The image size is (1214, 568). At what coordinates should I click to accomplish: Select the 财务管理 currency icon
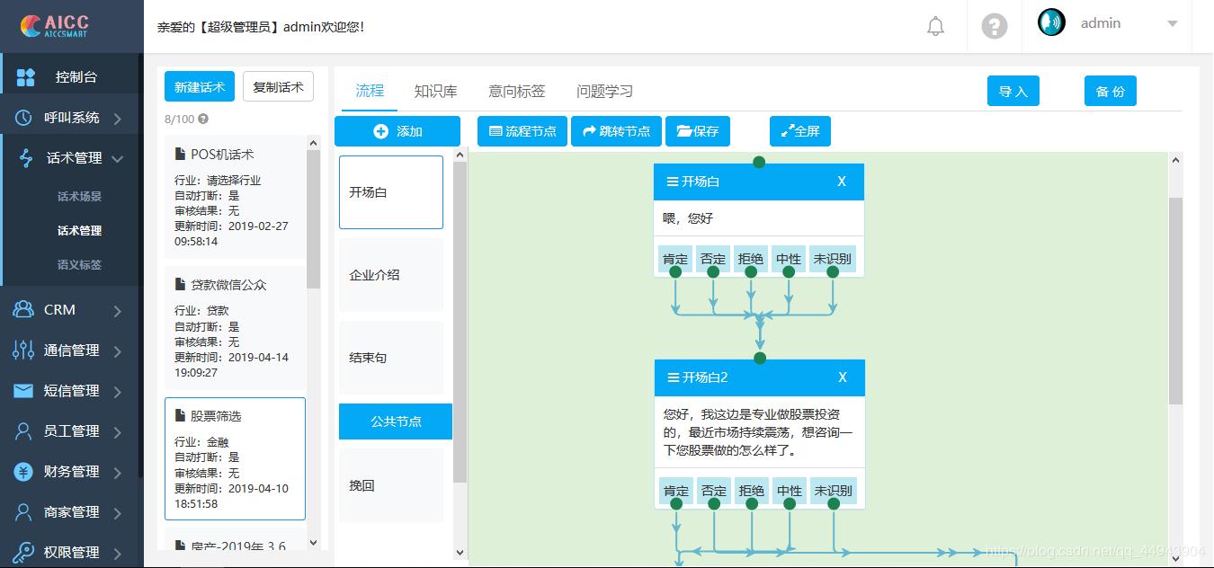click(x=22, y=472)
